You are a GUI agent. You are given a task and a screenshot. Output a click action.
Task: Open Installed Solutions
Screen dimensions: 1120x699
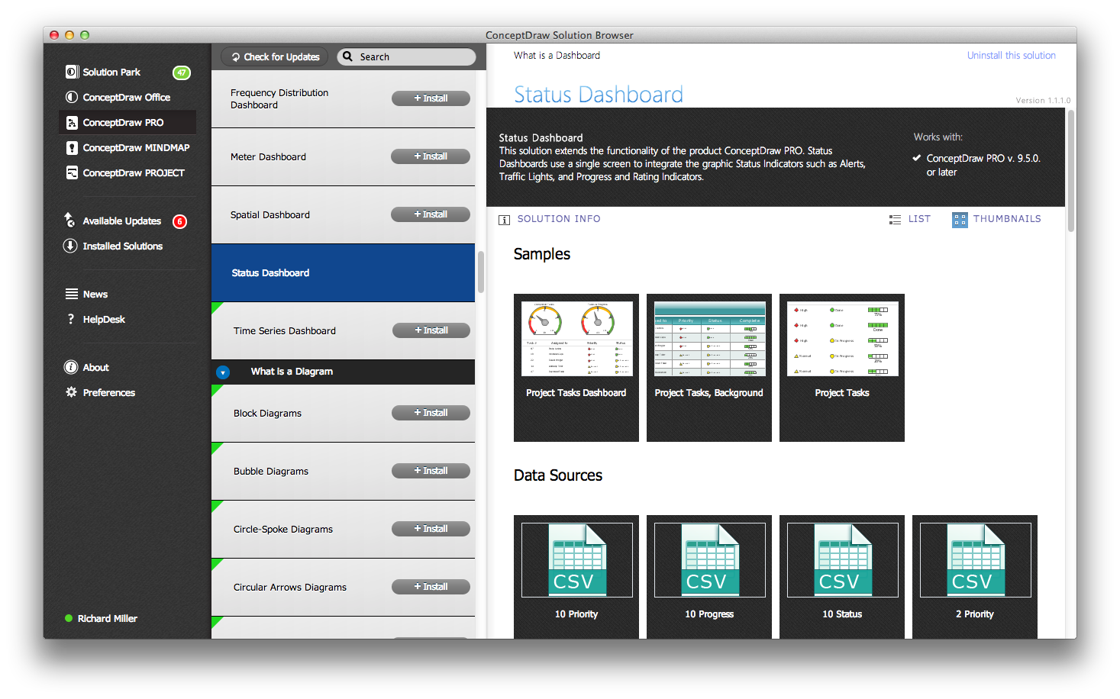pyautogui.click(x=122, y=246)
